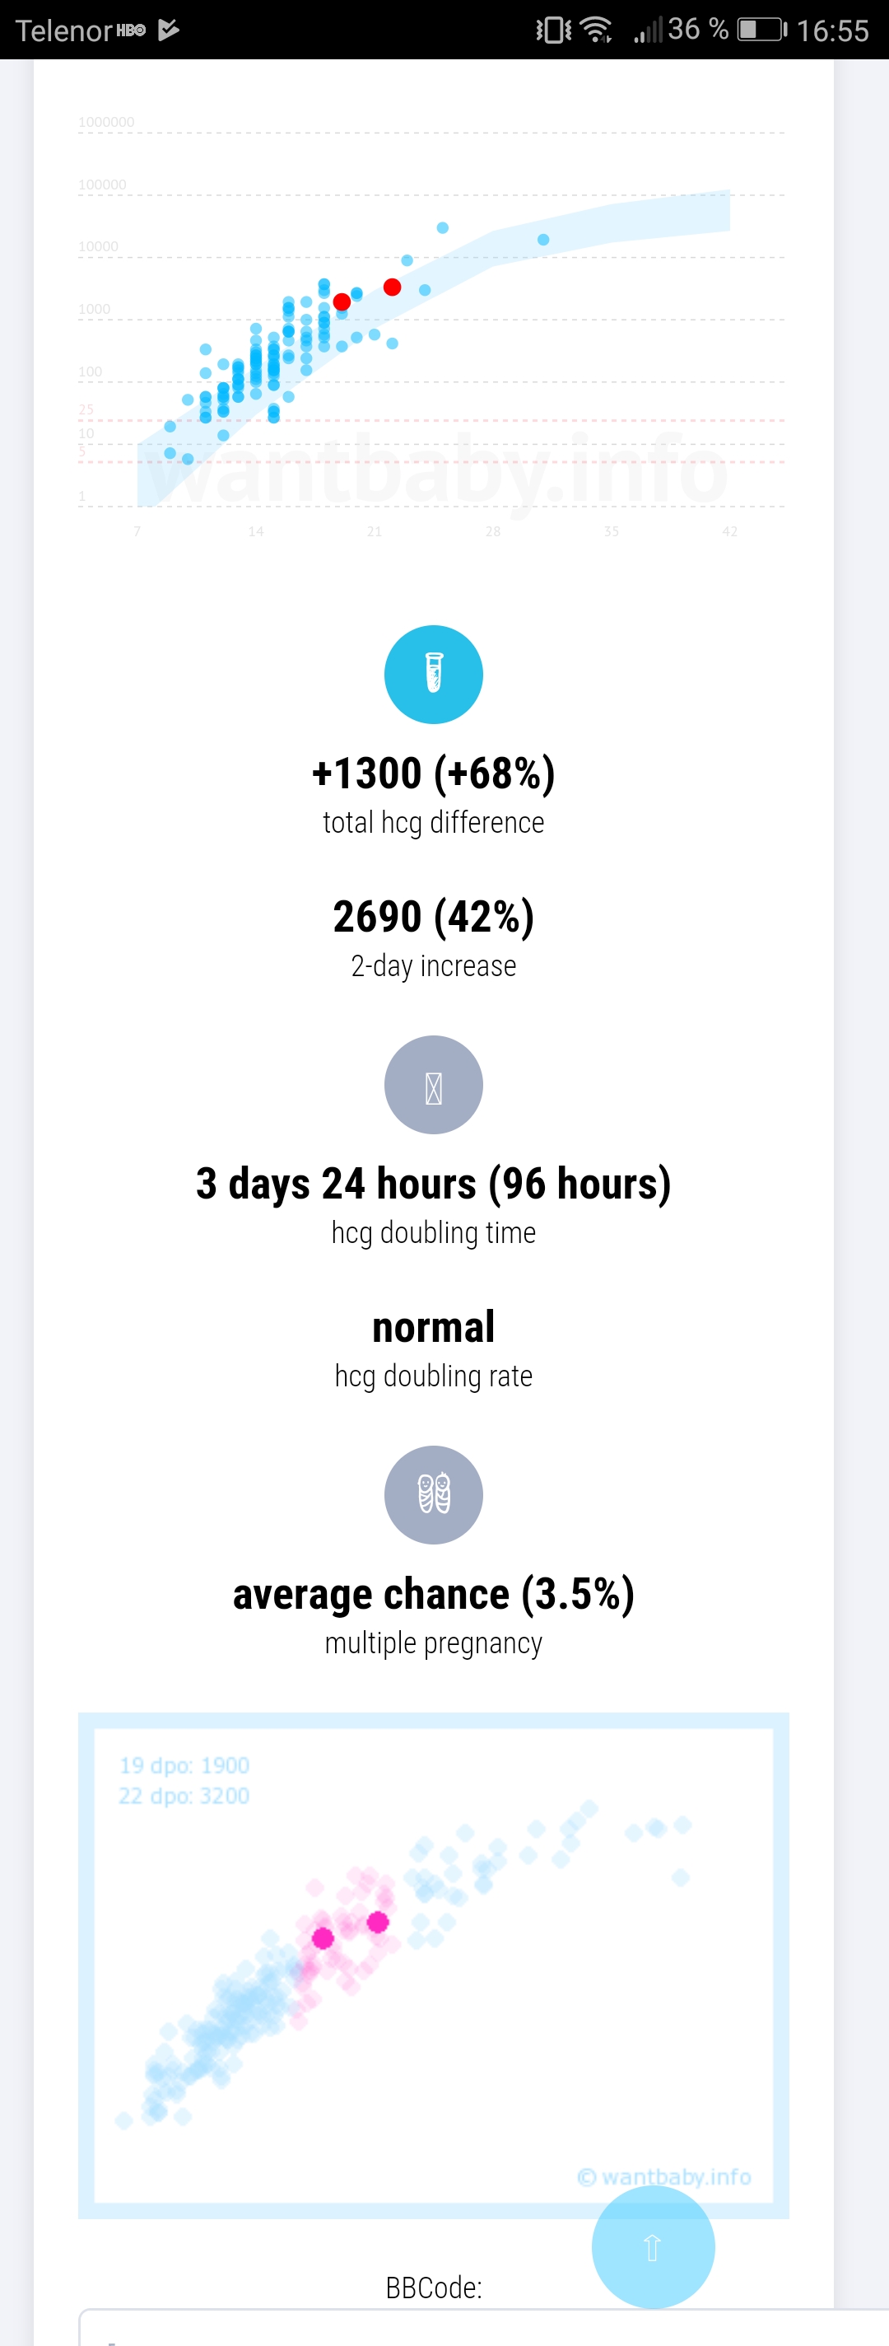The width and height of the screenshot is (889, 2346).
Task: Tap the "+1300 (+68%)" hcg difference value
Action: point(433,773)
